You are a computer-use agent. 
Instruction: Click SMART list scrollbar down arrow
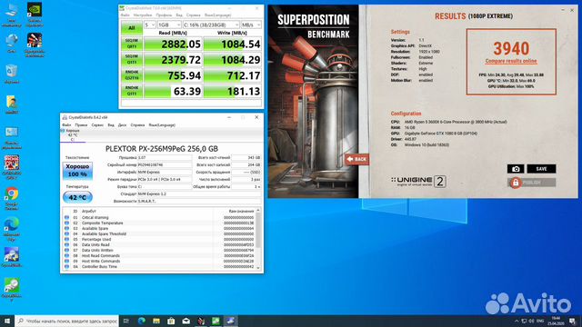258,267
